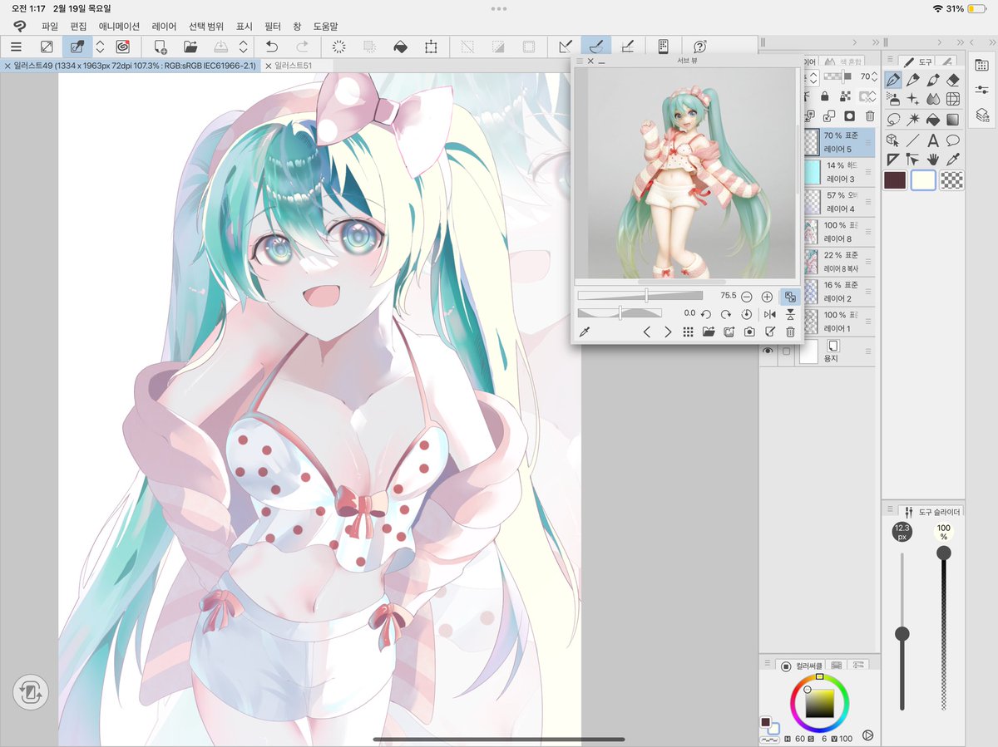The image size is (998, 747).
Task: Open layer opacity stepper arrows beside 70
Action: point(876,76)
